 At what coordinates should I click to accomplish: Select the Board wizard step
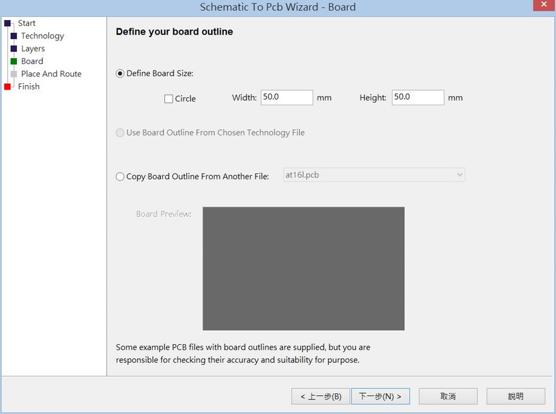coord(32,61)
